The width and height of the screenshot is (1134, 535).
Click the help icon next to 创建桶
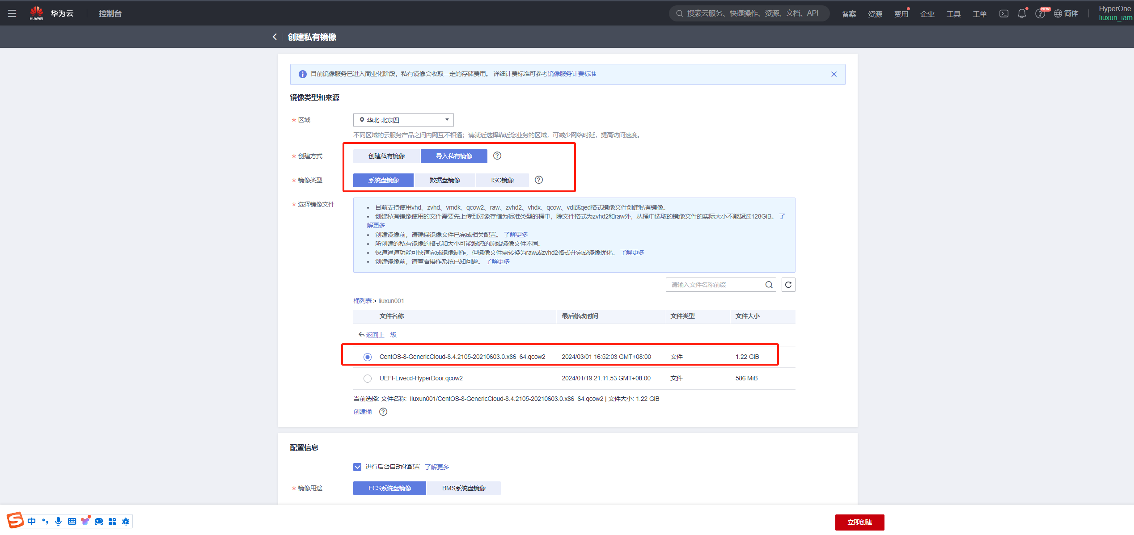click(383, 412)
